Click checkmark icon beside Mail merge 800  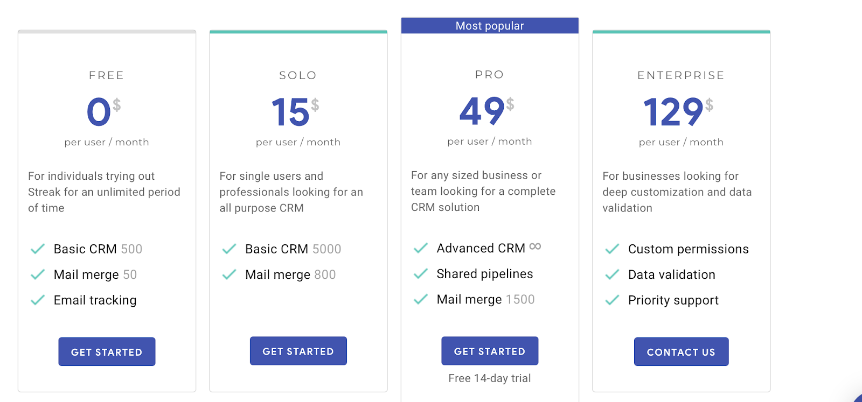coord(229,275)
